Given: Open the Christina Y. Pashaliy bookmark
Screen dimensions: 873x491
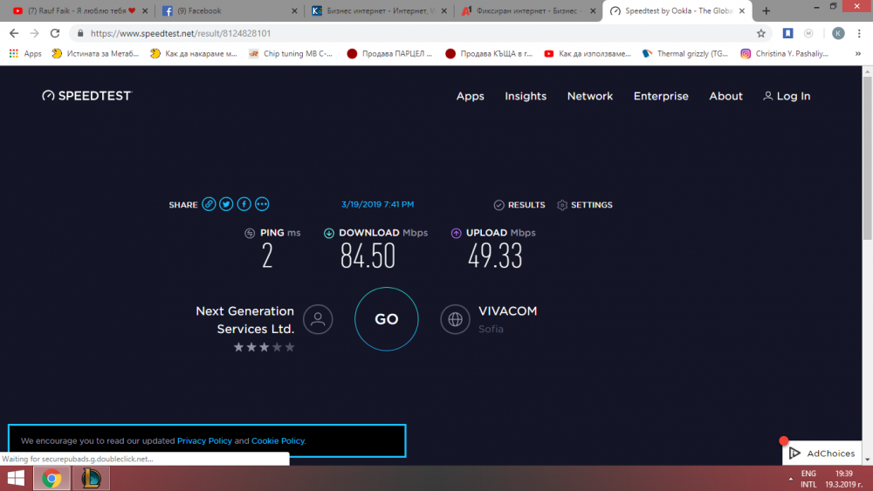Looking at the screenshot, I should (x=785, y=53).
